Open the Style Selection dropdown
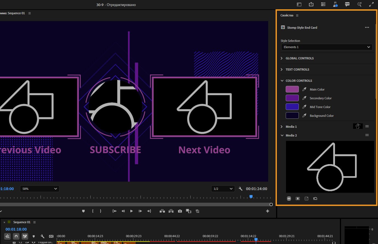The height and width of the screenshot is (244, 378). 327,47
